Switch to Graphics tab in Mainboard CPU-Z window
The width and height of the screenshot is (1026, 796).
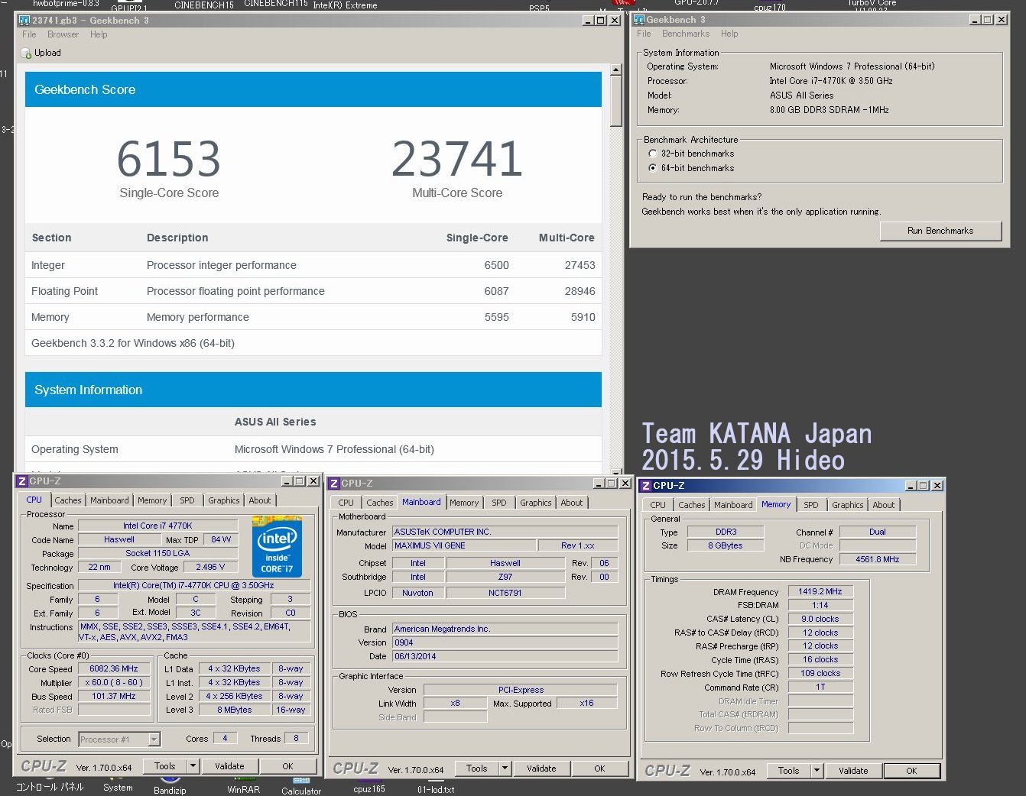click(535, 503)
